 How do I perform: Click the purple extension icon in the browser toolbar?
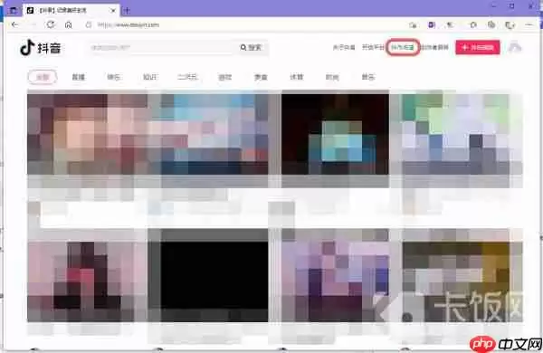[x=432, y=25]
